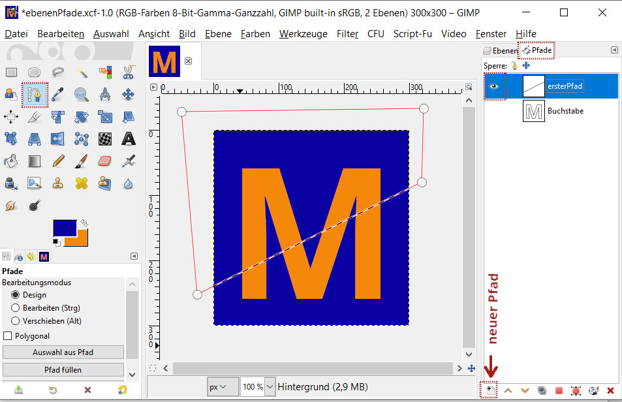Select the Foreground Select tool

coord(11,95)
